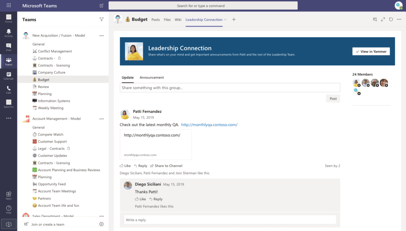Select the Announcement post type tab
This screenshot has height=231, width=406.
(151, 77)
